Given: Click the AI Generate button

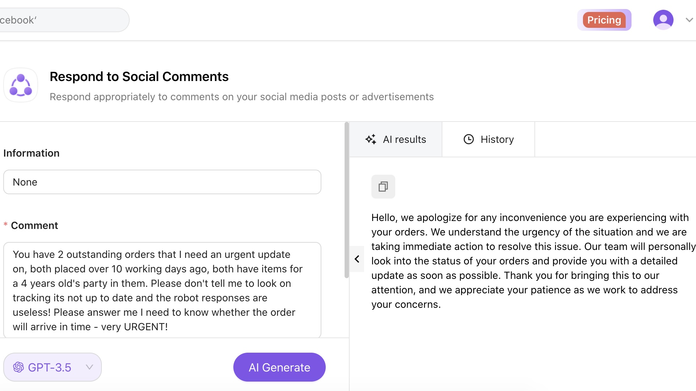Looking at the screenshot, I should click(x=279, y=367).
